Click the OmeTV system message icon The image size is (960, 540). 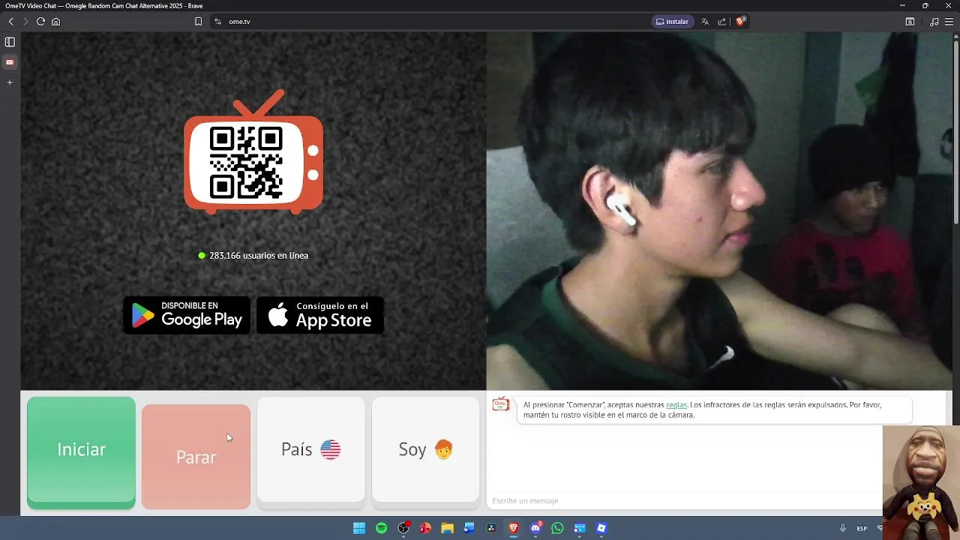(501, 405)
